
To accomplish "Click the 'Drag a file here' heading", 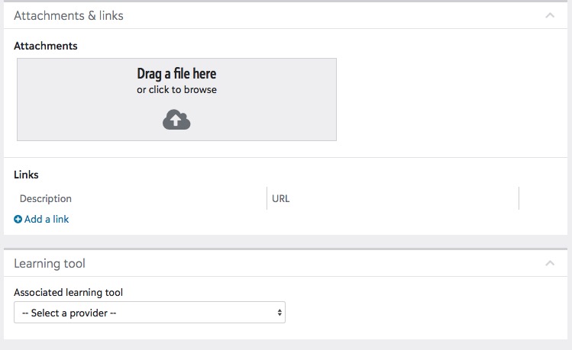I will [x=176, y=74].
